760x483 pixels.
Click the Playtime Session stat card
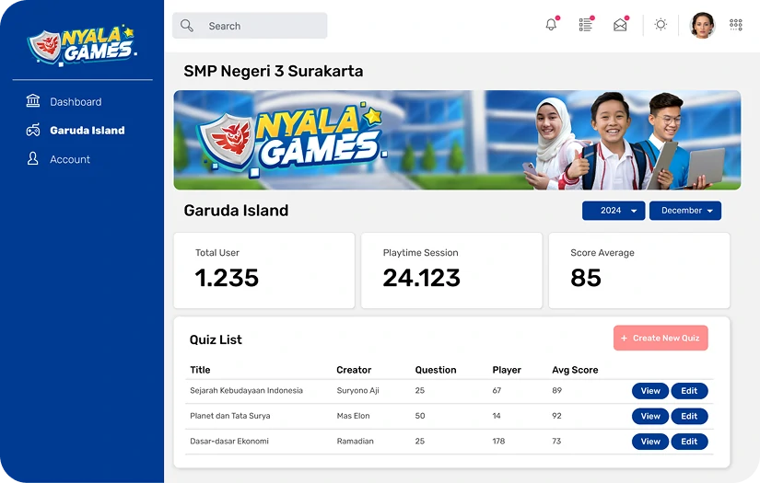tap(451, 270)
